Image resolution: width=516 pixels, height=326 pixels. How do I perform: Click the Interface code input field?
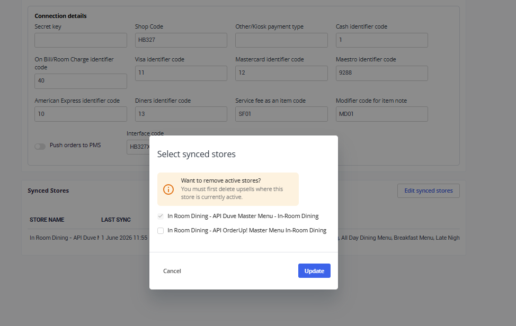[x=138, y=147]
